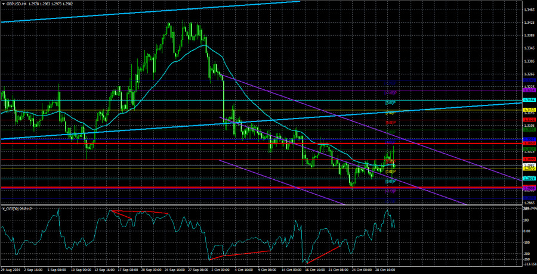Image resolution: width=537 pixels, height=274 pixels.
Task: Click the 1.3184 cyan price tag
Action: (x=529, y=100)
